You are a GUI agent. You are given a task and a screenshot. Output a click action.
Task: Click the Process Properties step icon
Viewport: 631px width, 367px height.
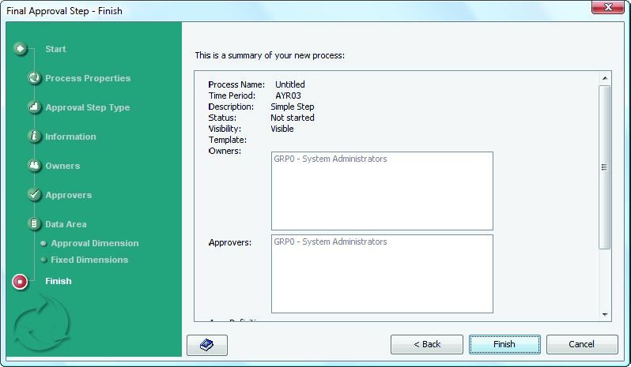tap(34, 78)
